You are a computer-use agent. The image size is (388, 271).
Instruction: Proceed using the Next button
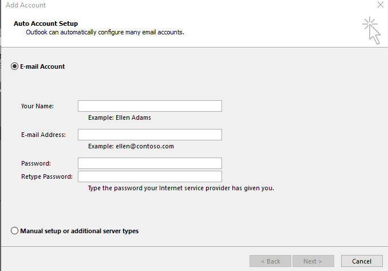pos(313,261)
